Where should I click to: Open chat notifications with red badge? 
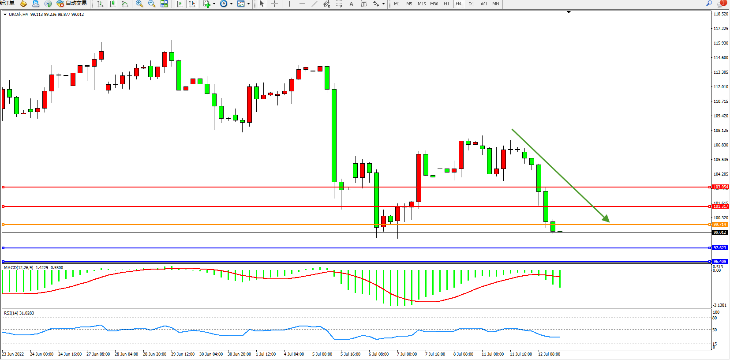(721, 4)
